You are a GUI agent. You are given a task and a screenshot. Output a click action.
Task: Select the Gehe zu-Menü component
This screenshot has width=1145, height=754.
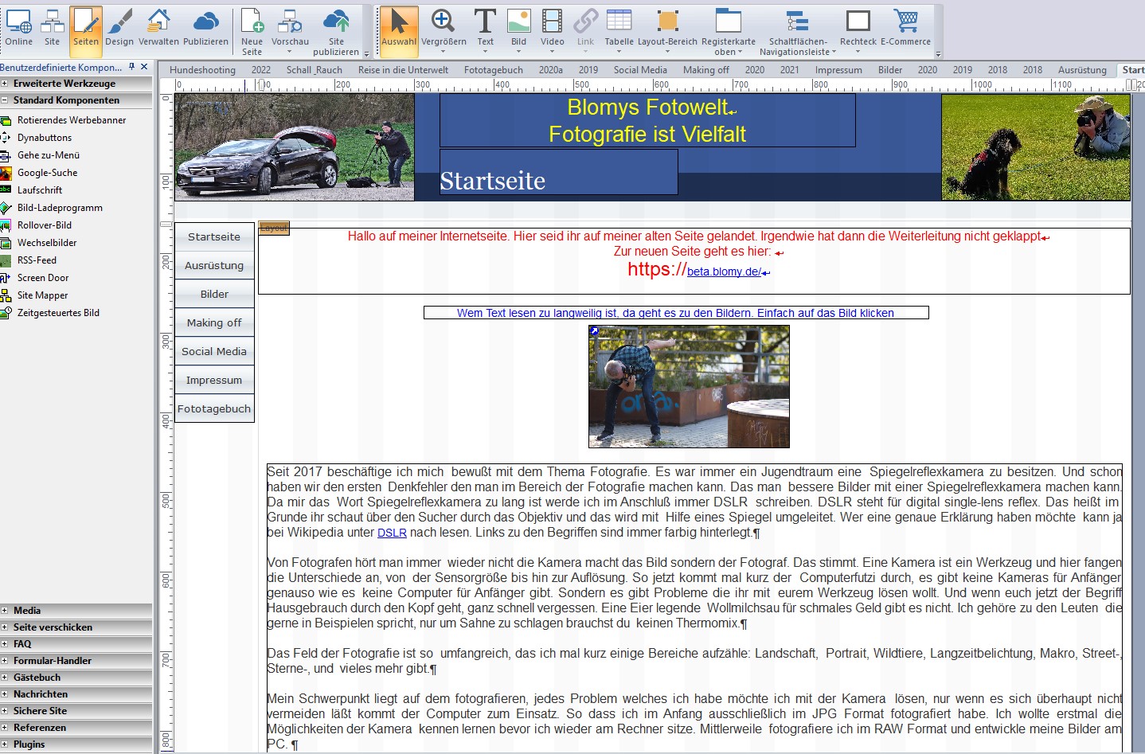click(x=49, y=155)
